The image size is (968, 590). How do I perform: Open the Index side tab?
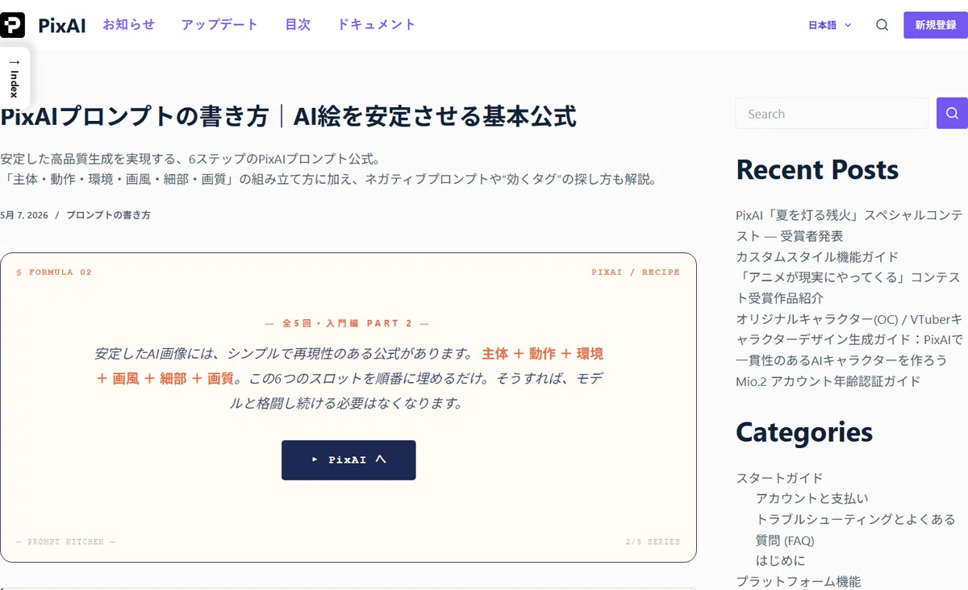15,78
